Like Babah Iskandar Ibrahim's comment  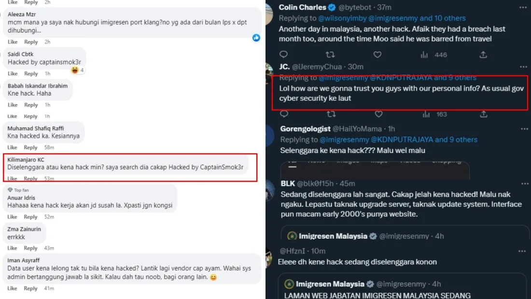point(13,105)
